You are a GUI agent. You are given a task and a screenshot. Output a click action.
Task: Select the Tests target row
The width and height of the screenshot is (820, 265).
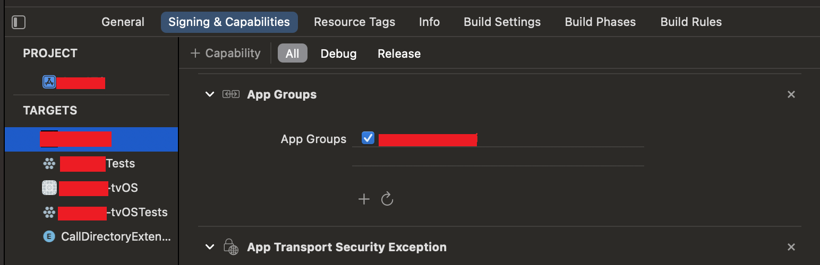click(x=91, y=164)
